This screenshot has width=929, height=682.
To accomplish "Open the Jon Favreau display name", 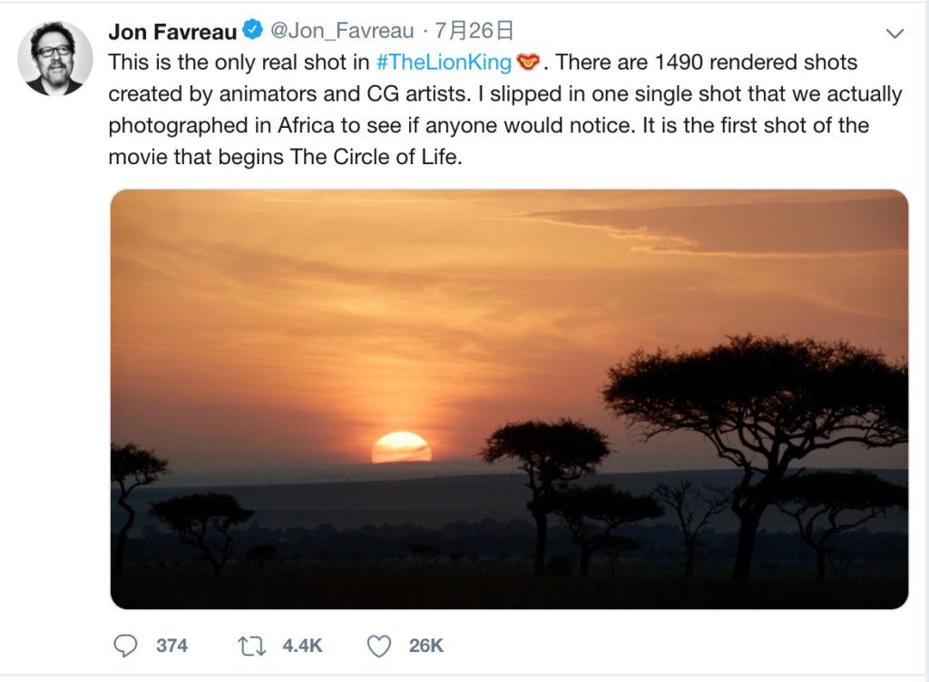I will [x=172, y=31].
